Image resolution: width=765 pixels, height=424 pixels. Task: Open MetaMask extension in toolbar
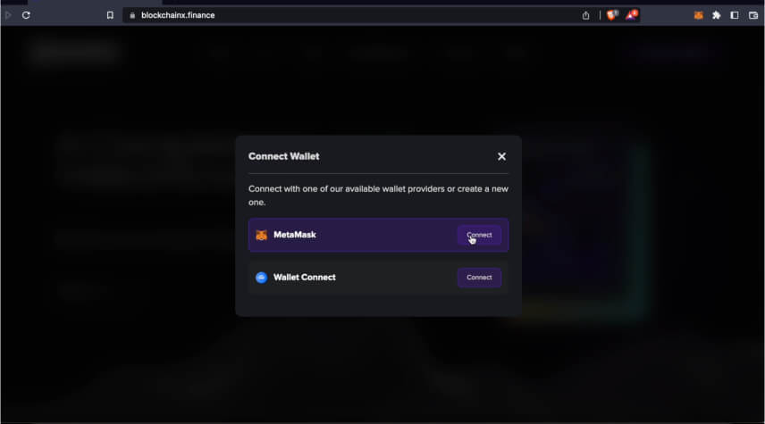[699, 15]
